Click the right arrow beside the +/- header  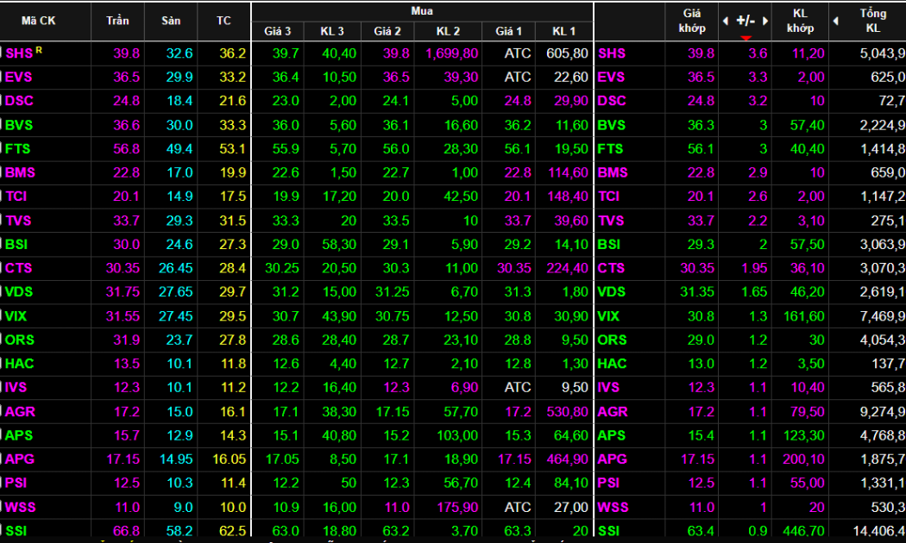pos(765,22)
